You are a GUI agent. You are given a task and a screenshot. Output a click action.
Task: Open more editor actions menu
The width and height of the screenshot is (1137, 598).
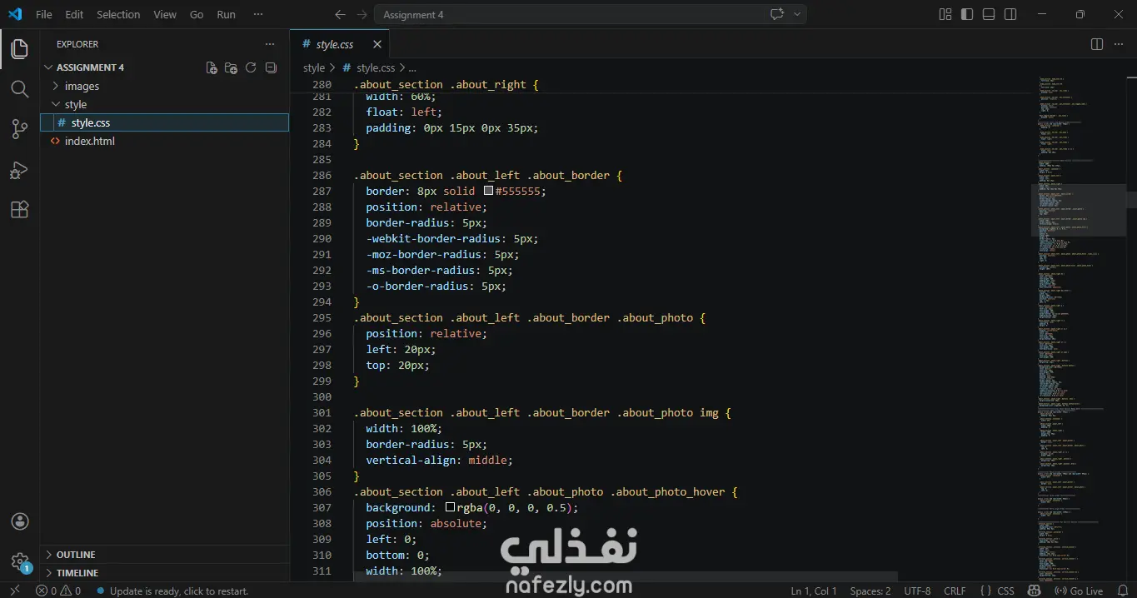(1119, 44)
